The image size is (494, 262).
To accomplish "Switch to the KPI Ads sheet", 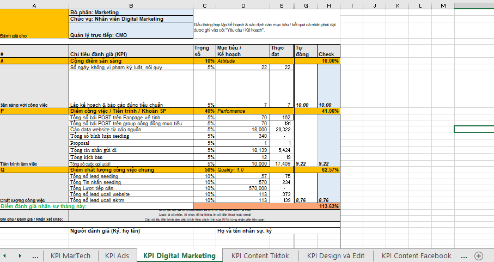I will pyautogui.click(x=117, y=255).
